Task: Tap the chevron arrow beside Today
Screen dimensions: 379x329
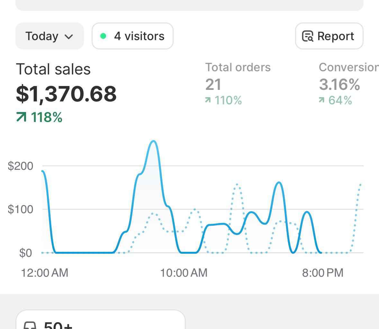Action: pyautogui.click(x=69, y=37)
